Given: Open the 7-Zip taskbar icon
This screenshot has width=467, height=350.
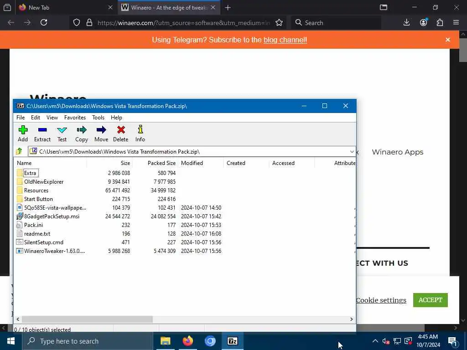Looking at the screenshot, I should [233, 341].
